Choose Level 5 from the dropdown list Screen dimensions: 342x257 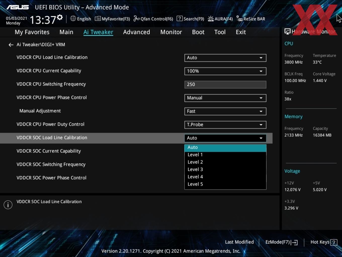(225, 184)
